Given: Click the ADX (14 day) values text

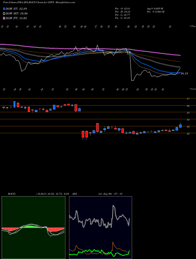Looking at the screenshot, I should [110, 194].
